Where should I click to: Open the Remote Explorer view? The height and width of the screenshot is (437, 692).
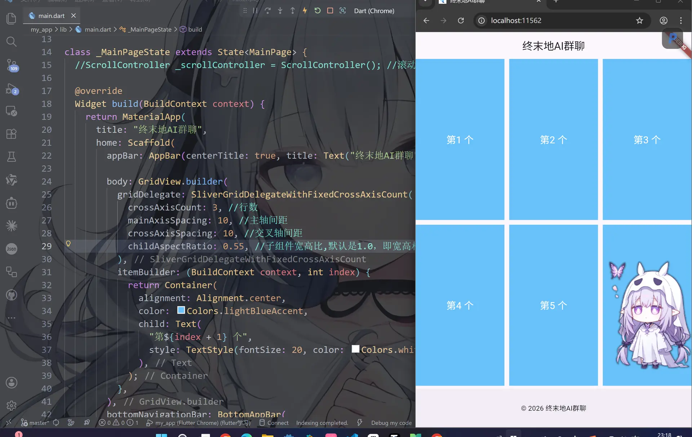click(x=12, y=111)
